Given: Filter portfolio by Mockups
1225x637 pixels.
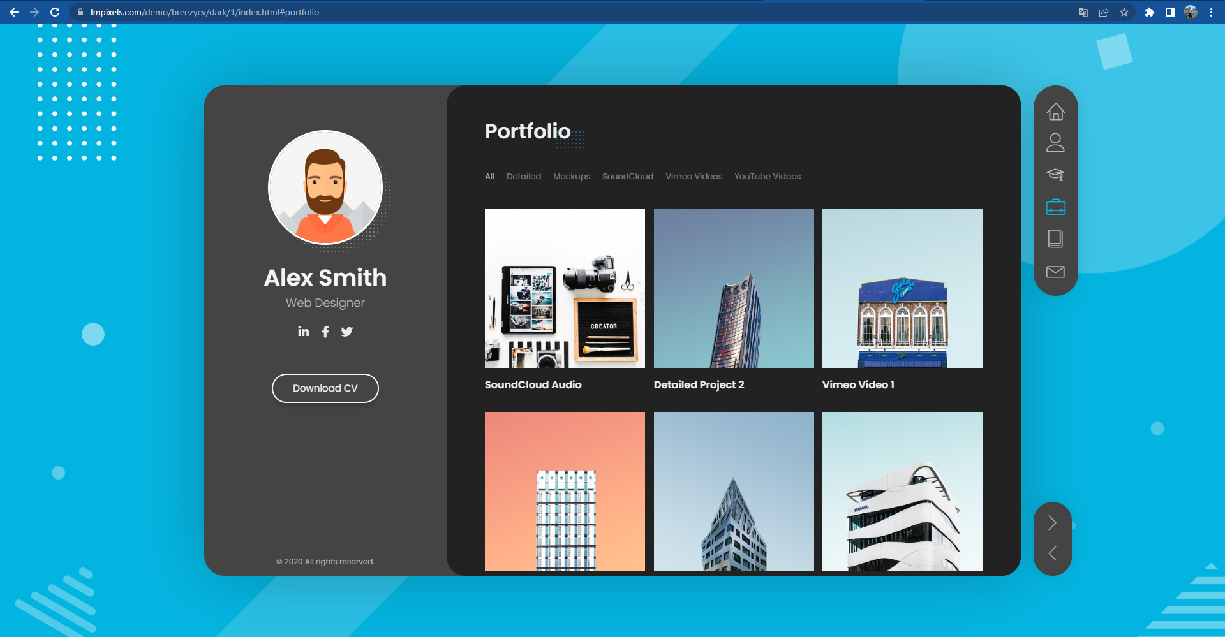Looking at the screenshot, I should [x=572, y=176].
